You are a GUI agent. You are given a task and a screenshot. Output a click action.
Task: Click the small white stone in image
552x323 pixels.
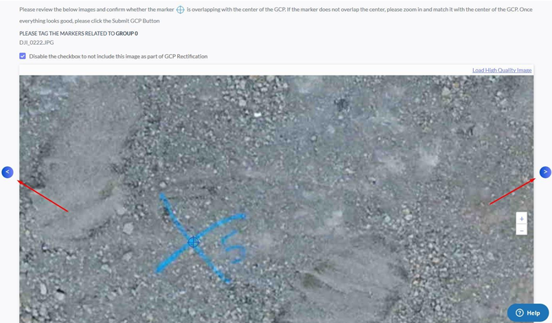coord(257,115)
